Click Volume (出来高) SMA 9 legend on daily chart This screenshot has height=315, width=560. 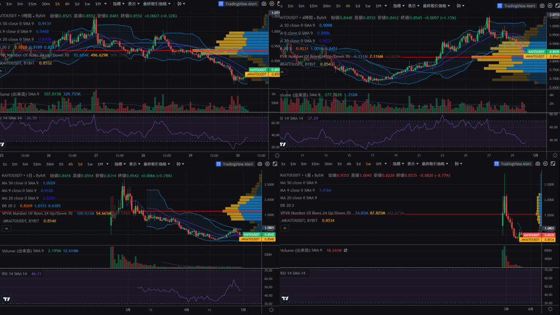[x=22, y=250]
